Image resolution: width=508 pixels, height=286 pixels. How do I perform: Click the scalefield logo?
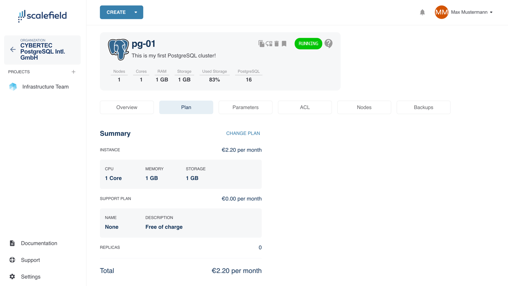[43, 15]
